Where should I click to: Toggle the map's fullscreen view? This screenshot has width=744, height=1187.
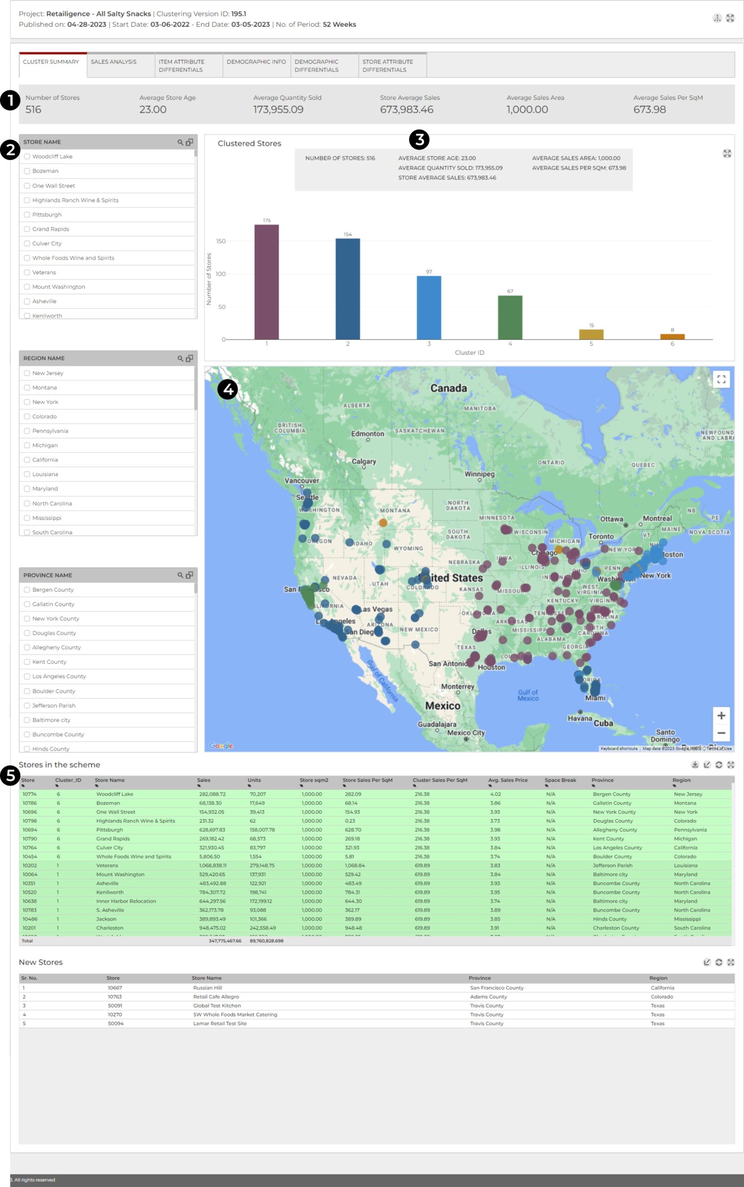pos(721,379)
